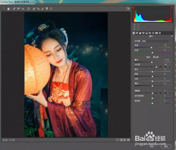Open the Tone Curve panel tab
The image size is (176, 150).
[137, 33]
